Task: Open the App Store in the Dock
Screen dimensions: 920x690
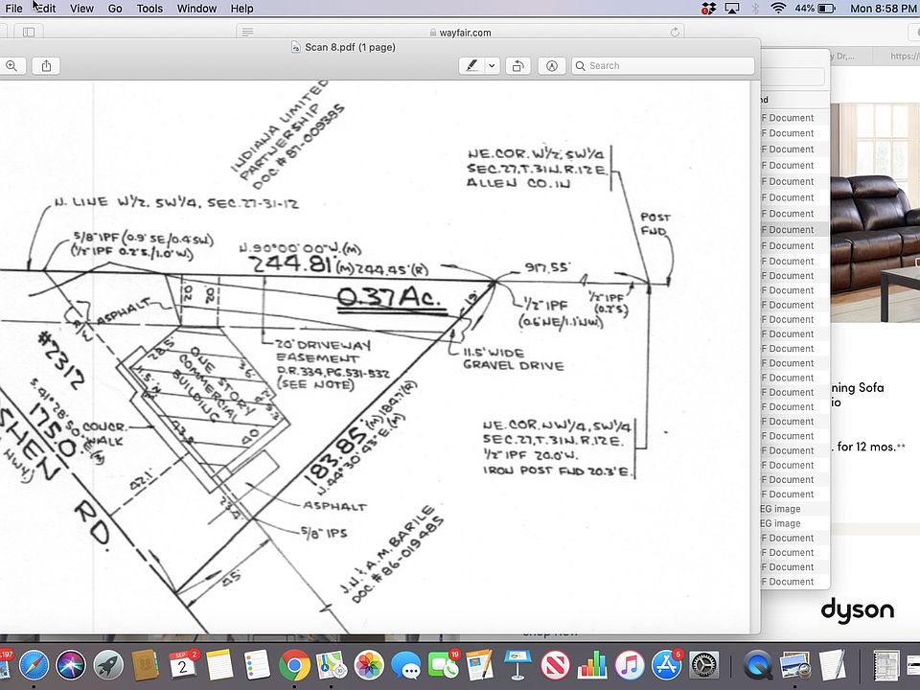Action: (x=666, y=664)
